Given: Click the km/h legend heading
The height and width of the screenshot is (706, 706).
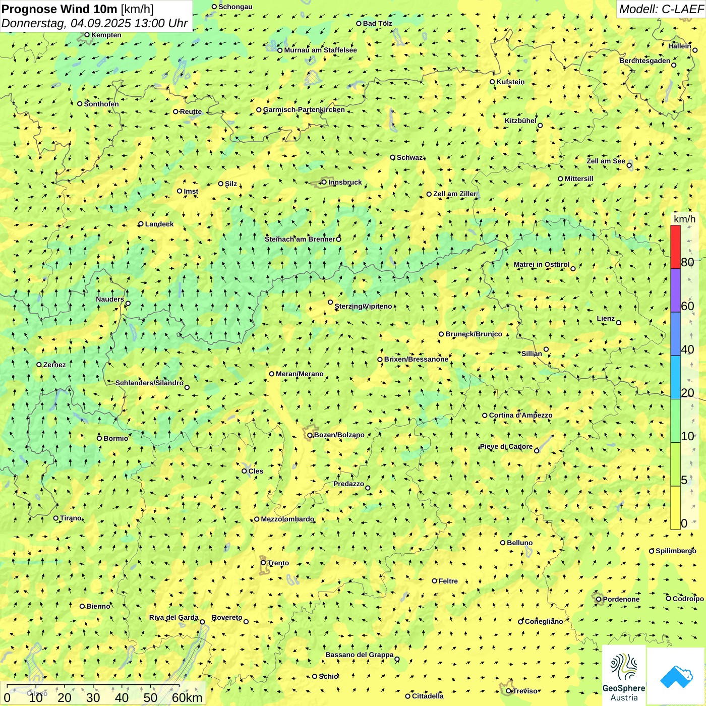Looking at the screenshot, I should click(x=684, y=219).
